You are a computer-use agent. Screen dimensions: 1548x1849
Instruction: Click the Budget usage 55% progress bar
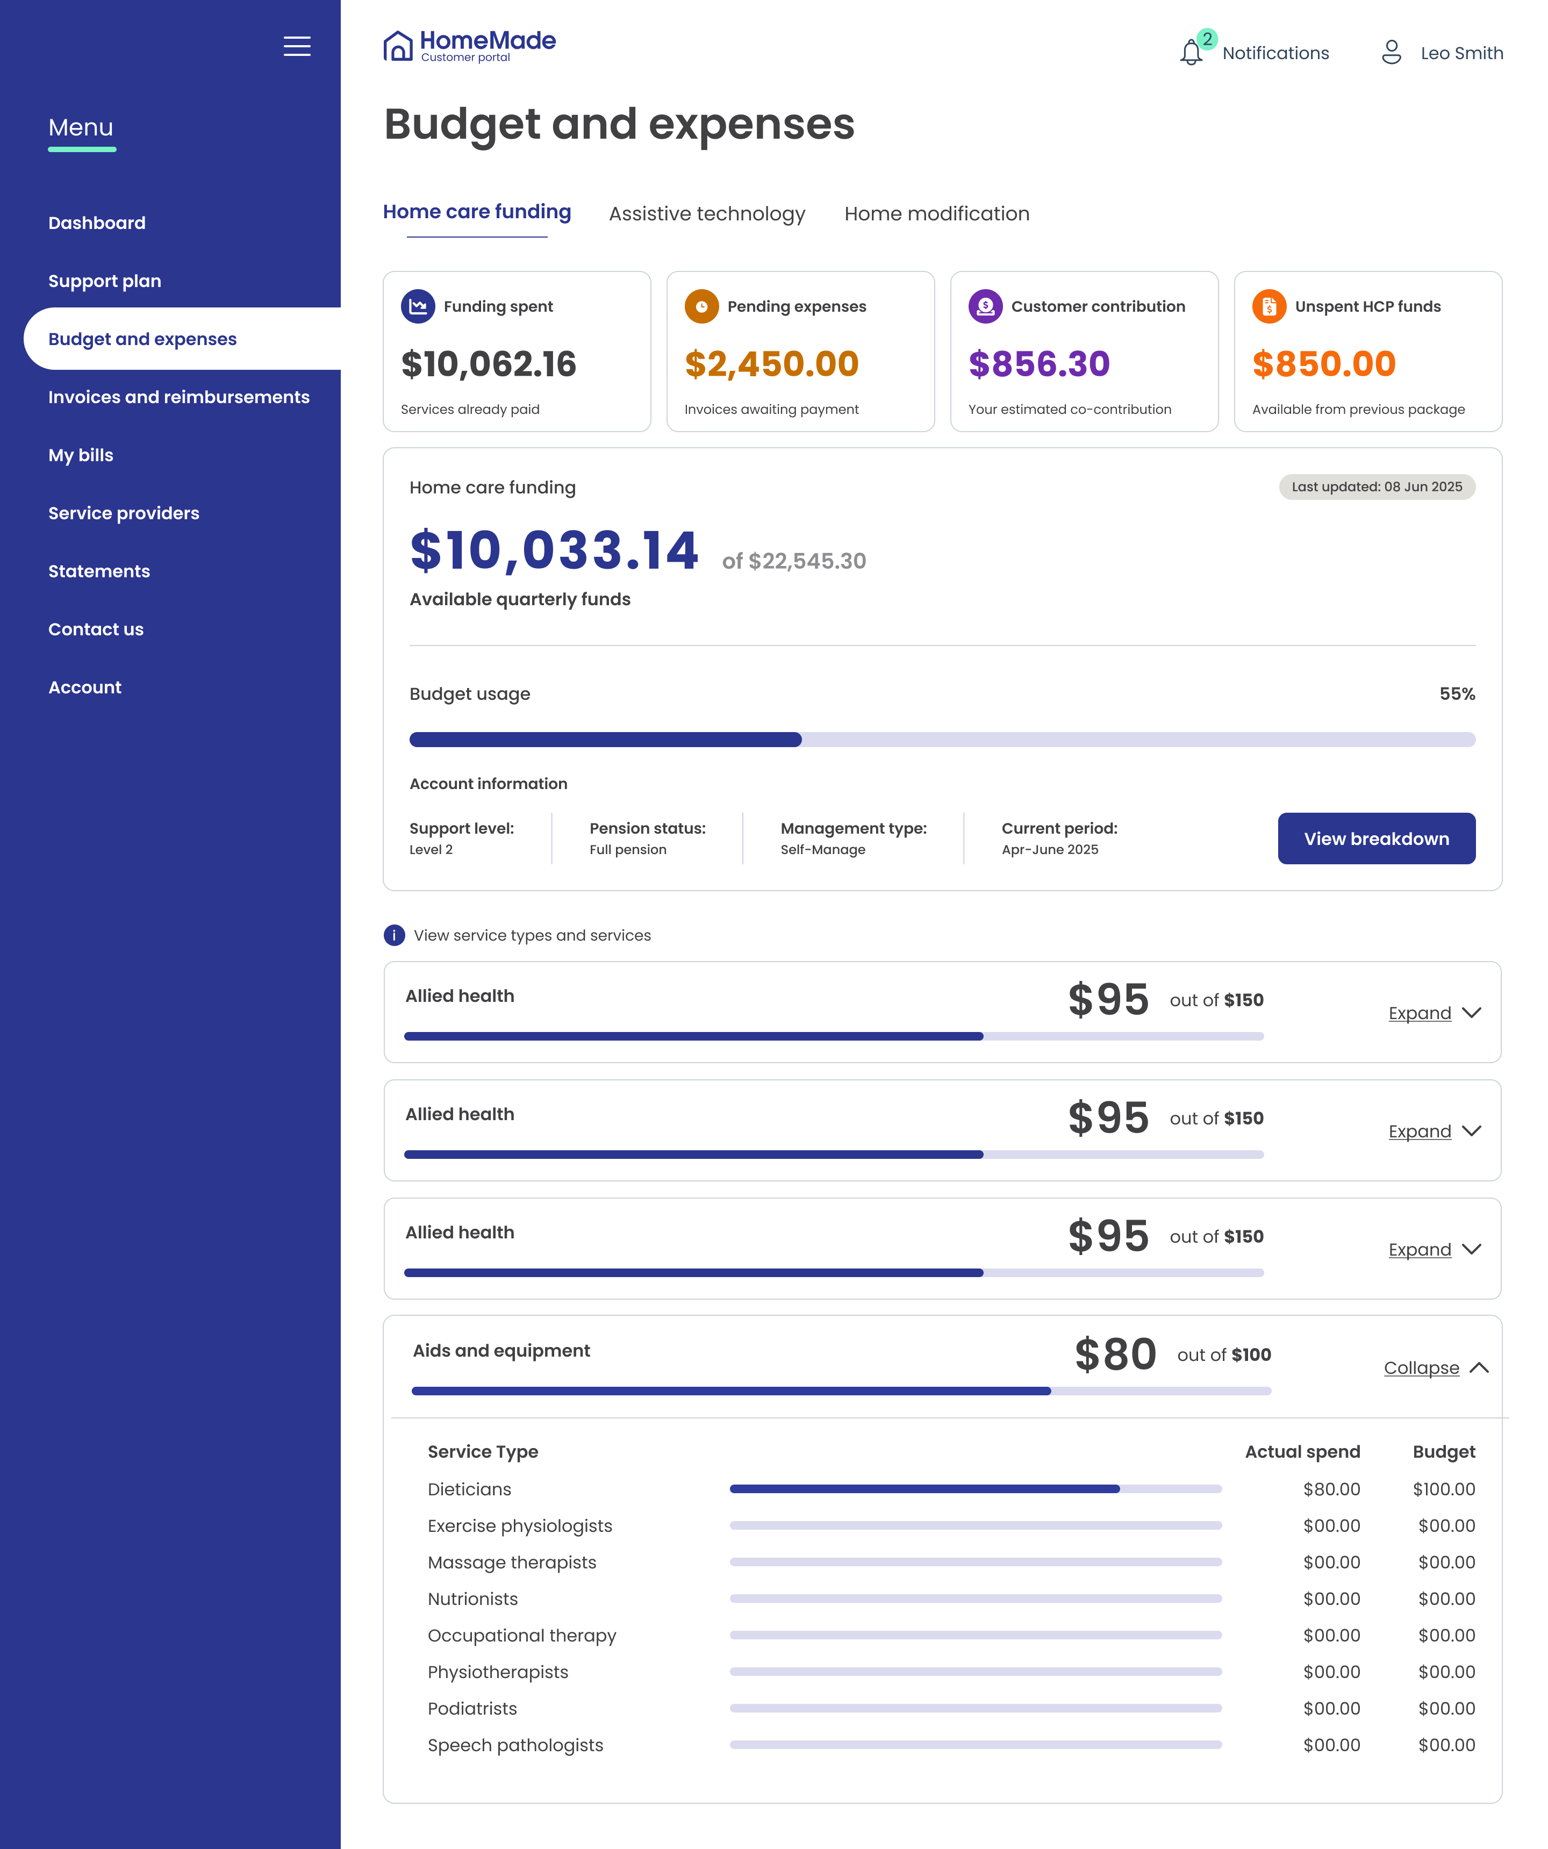[942, 740]
